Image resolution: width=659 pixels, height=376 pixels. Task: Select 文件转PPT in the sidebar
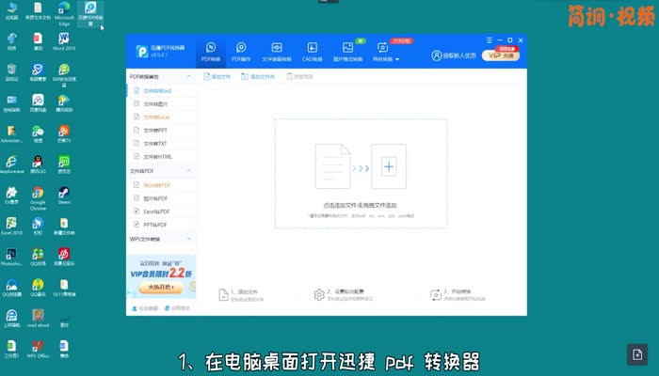click(161, 130)
